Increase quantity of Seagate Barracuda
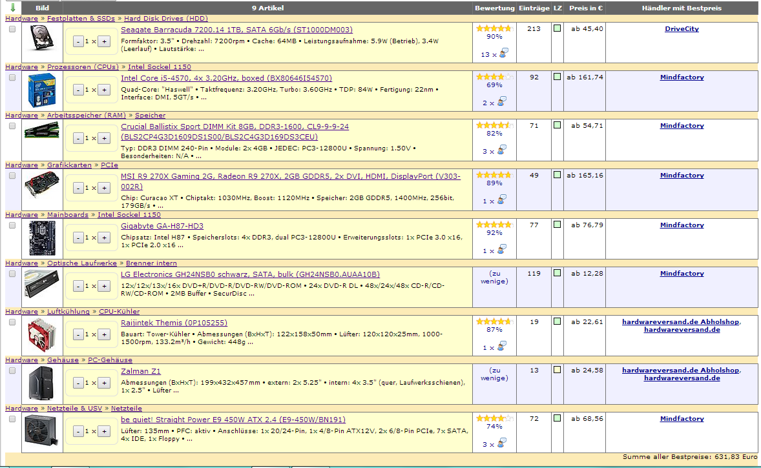 click(x=104, y=42)
